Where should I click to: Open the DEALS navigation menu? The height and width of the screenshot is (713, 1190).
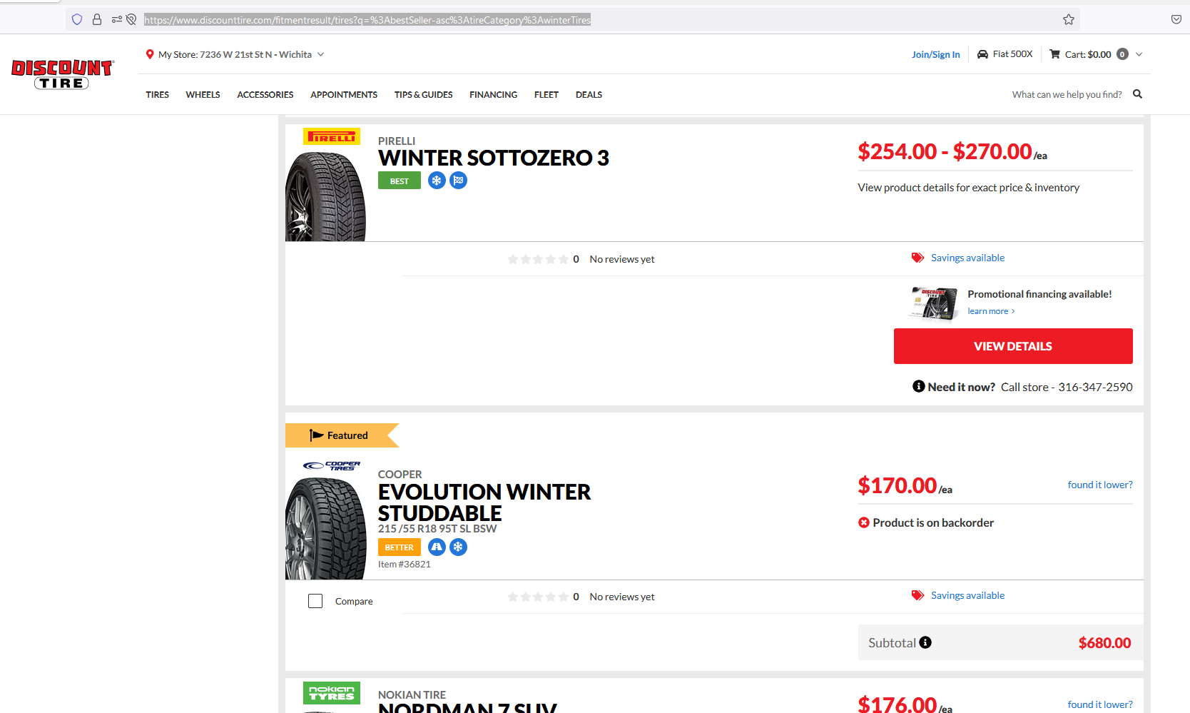click(x=589, y=94)
